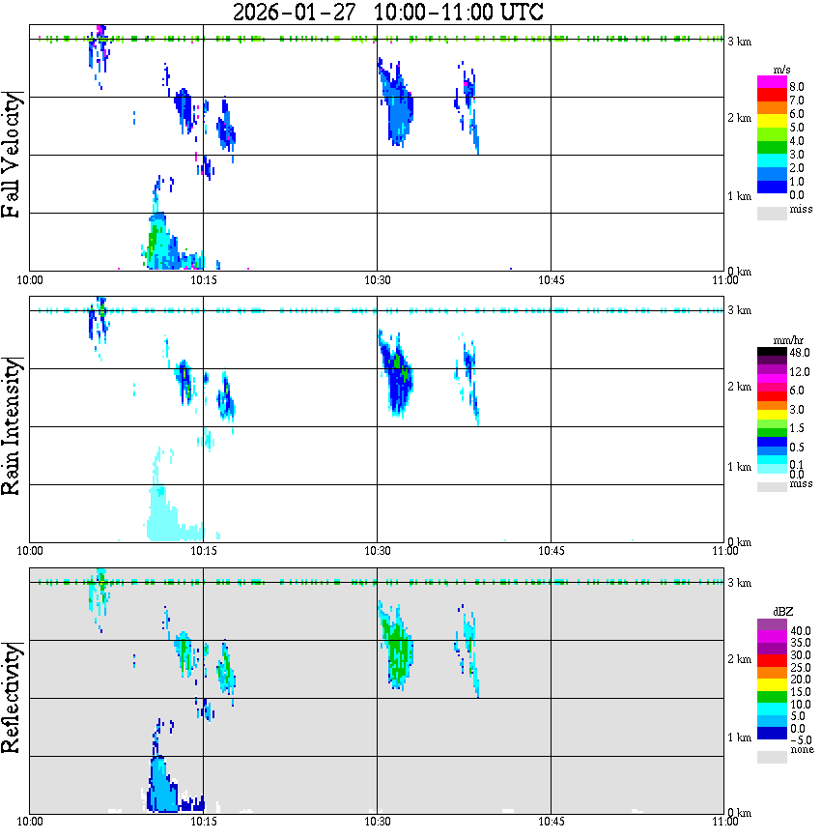
Task: Click the 10:45 tick under Reflectivity panel
Action: [x=552, y=822]
